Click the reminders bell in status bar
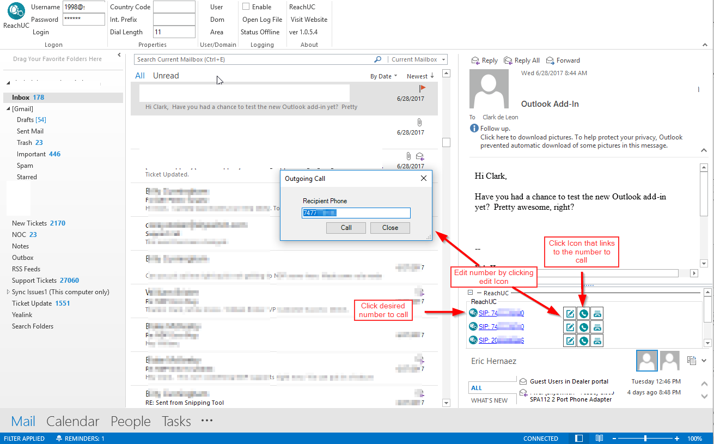 [59, 439]
